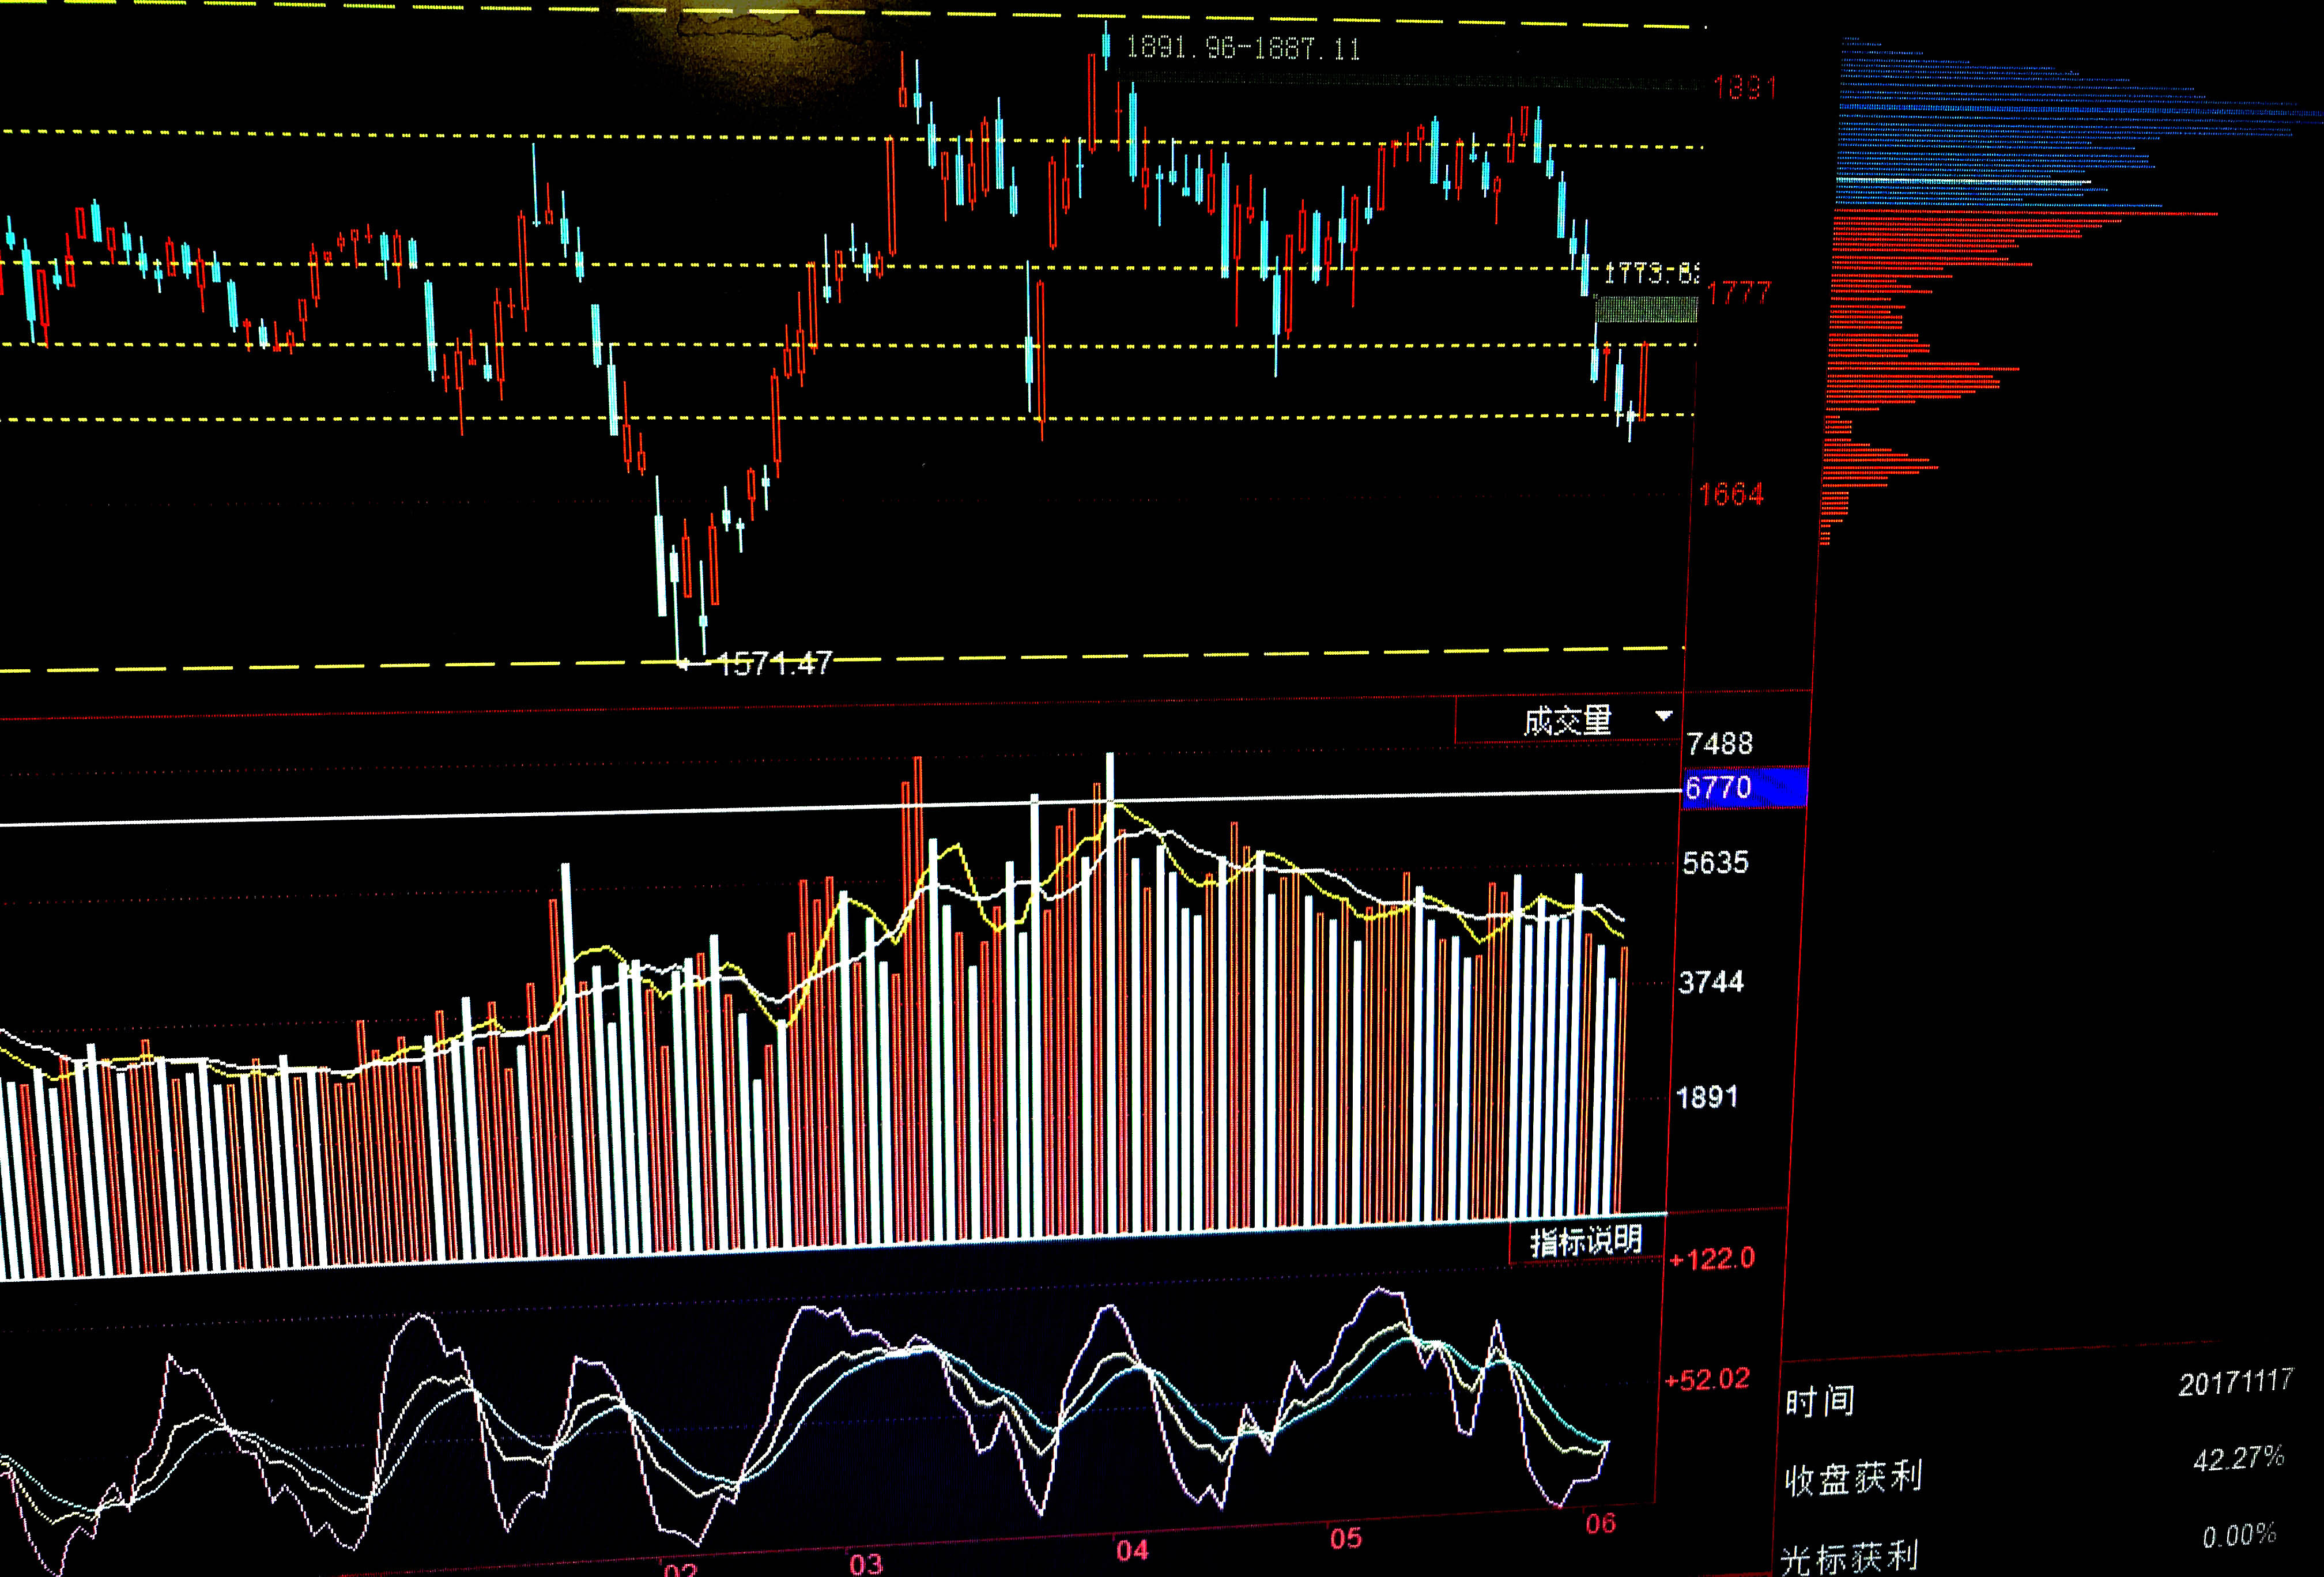Click the 3744 volume axis value

[1711, 982]
